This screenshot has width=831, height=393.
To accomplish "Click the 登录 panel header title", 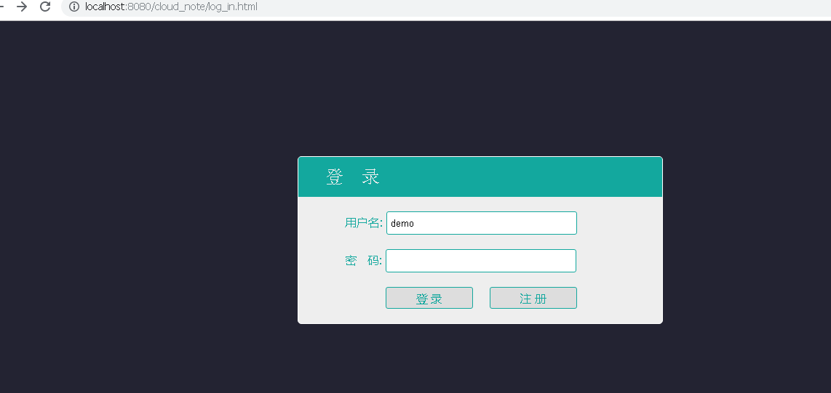I will point(353,177).
